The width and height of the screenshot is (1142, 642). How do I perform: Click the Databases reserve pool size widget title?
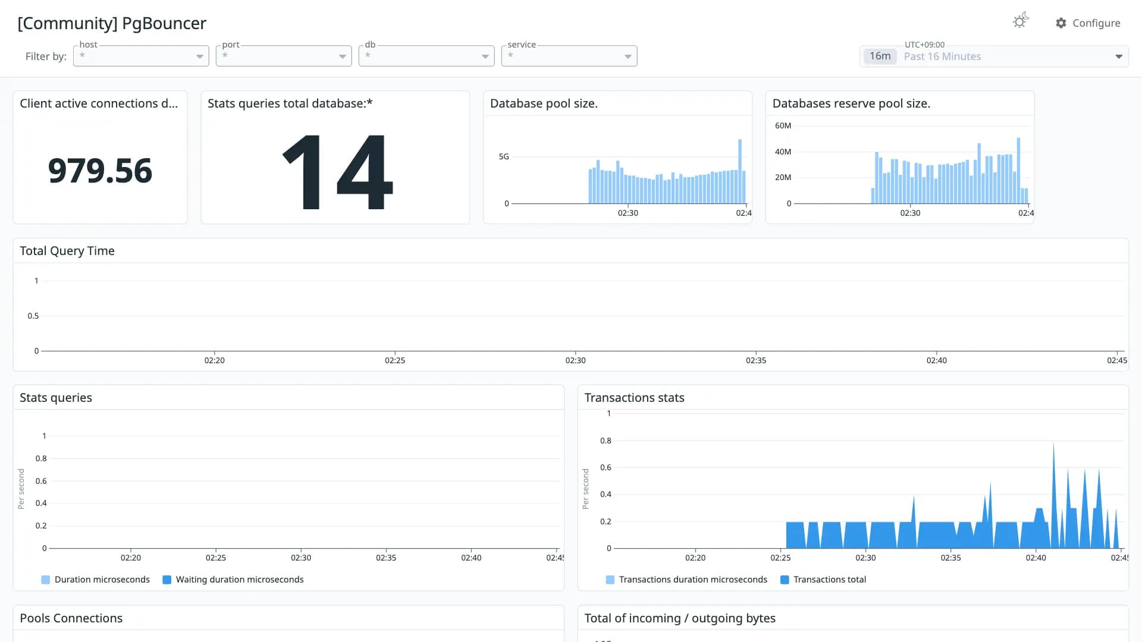click(851, 103)
